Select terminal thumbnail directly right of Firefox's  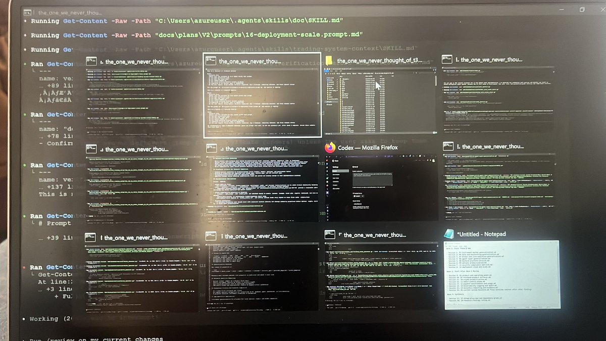(x=500, y=186)
